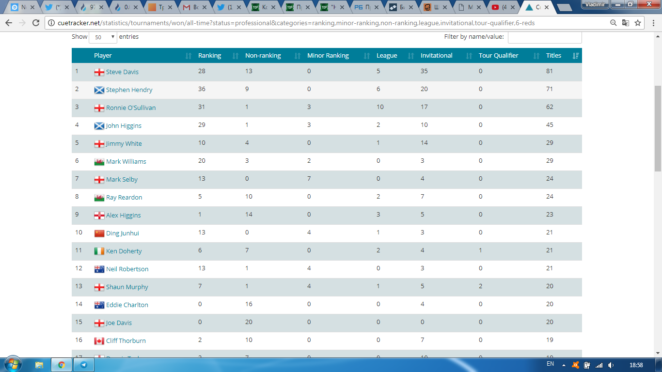Open Ronnie O'Sullivan player link
662x372 pixels.
[131, 108]
